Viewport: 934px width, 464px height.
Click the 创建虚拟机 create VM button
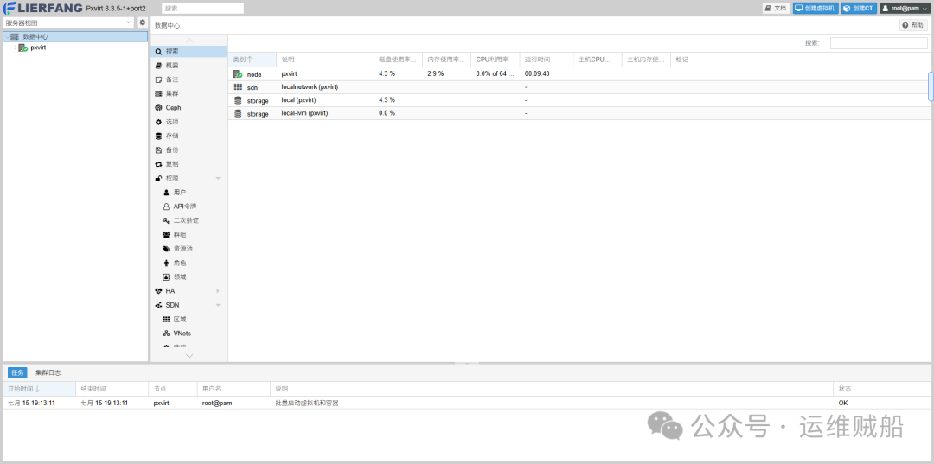[x=816, y=9]
